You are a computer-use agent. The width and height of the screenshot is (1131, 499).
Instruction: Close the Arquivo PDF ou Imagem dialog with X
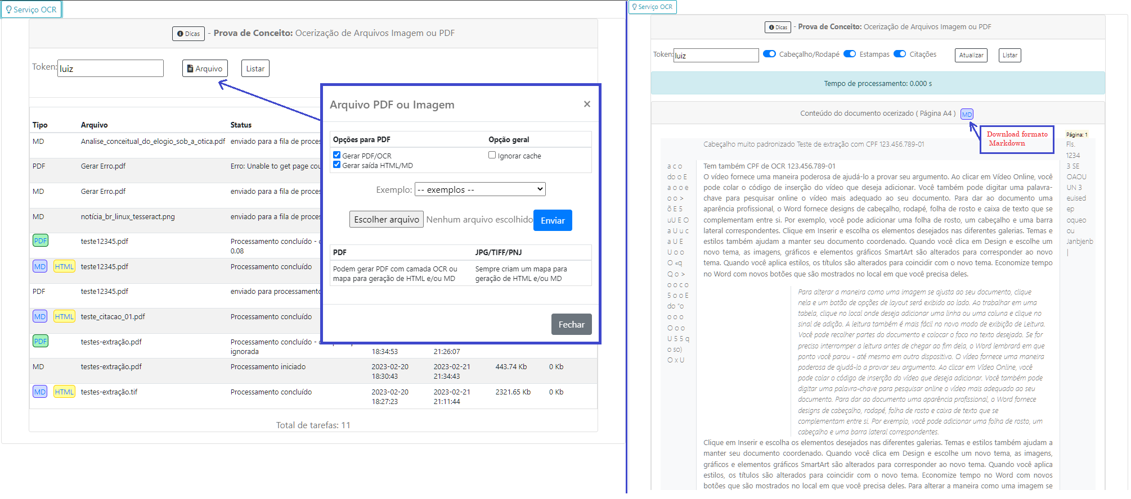click(x=587, y=104)
